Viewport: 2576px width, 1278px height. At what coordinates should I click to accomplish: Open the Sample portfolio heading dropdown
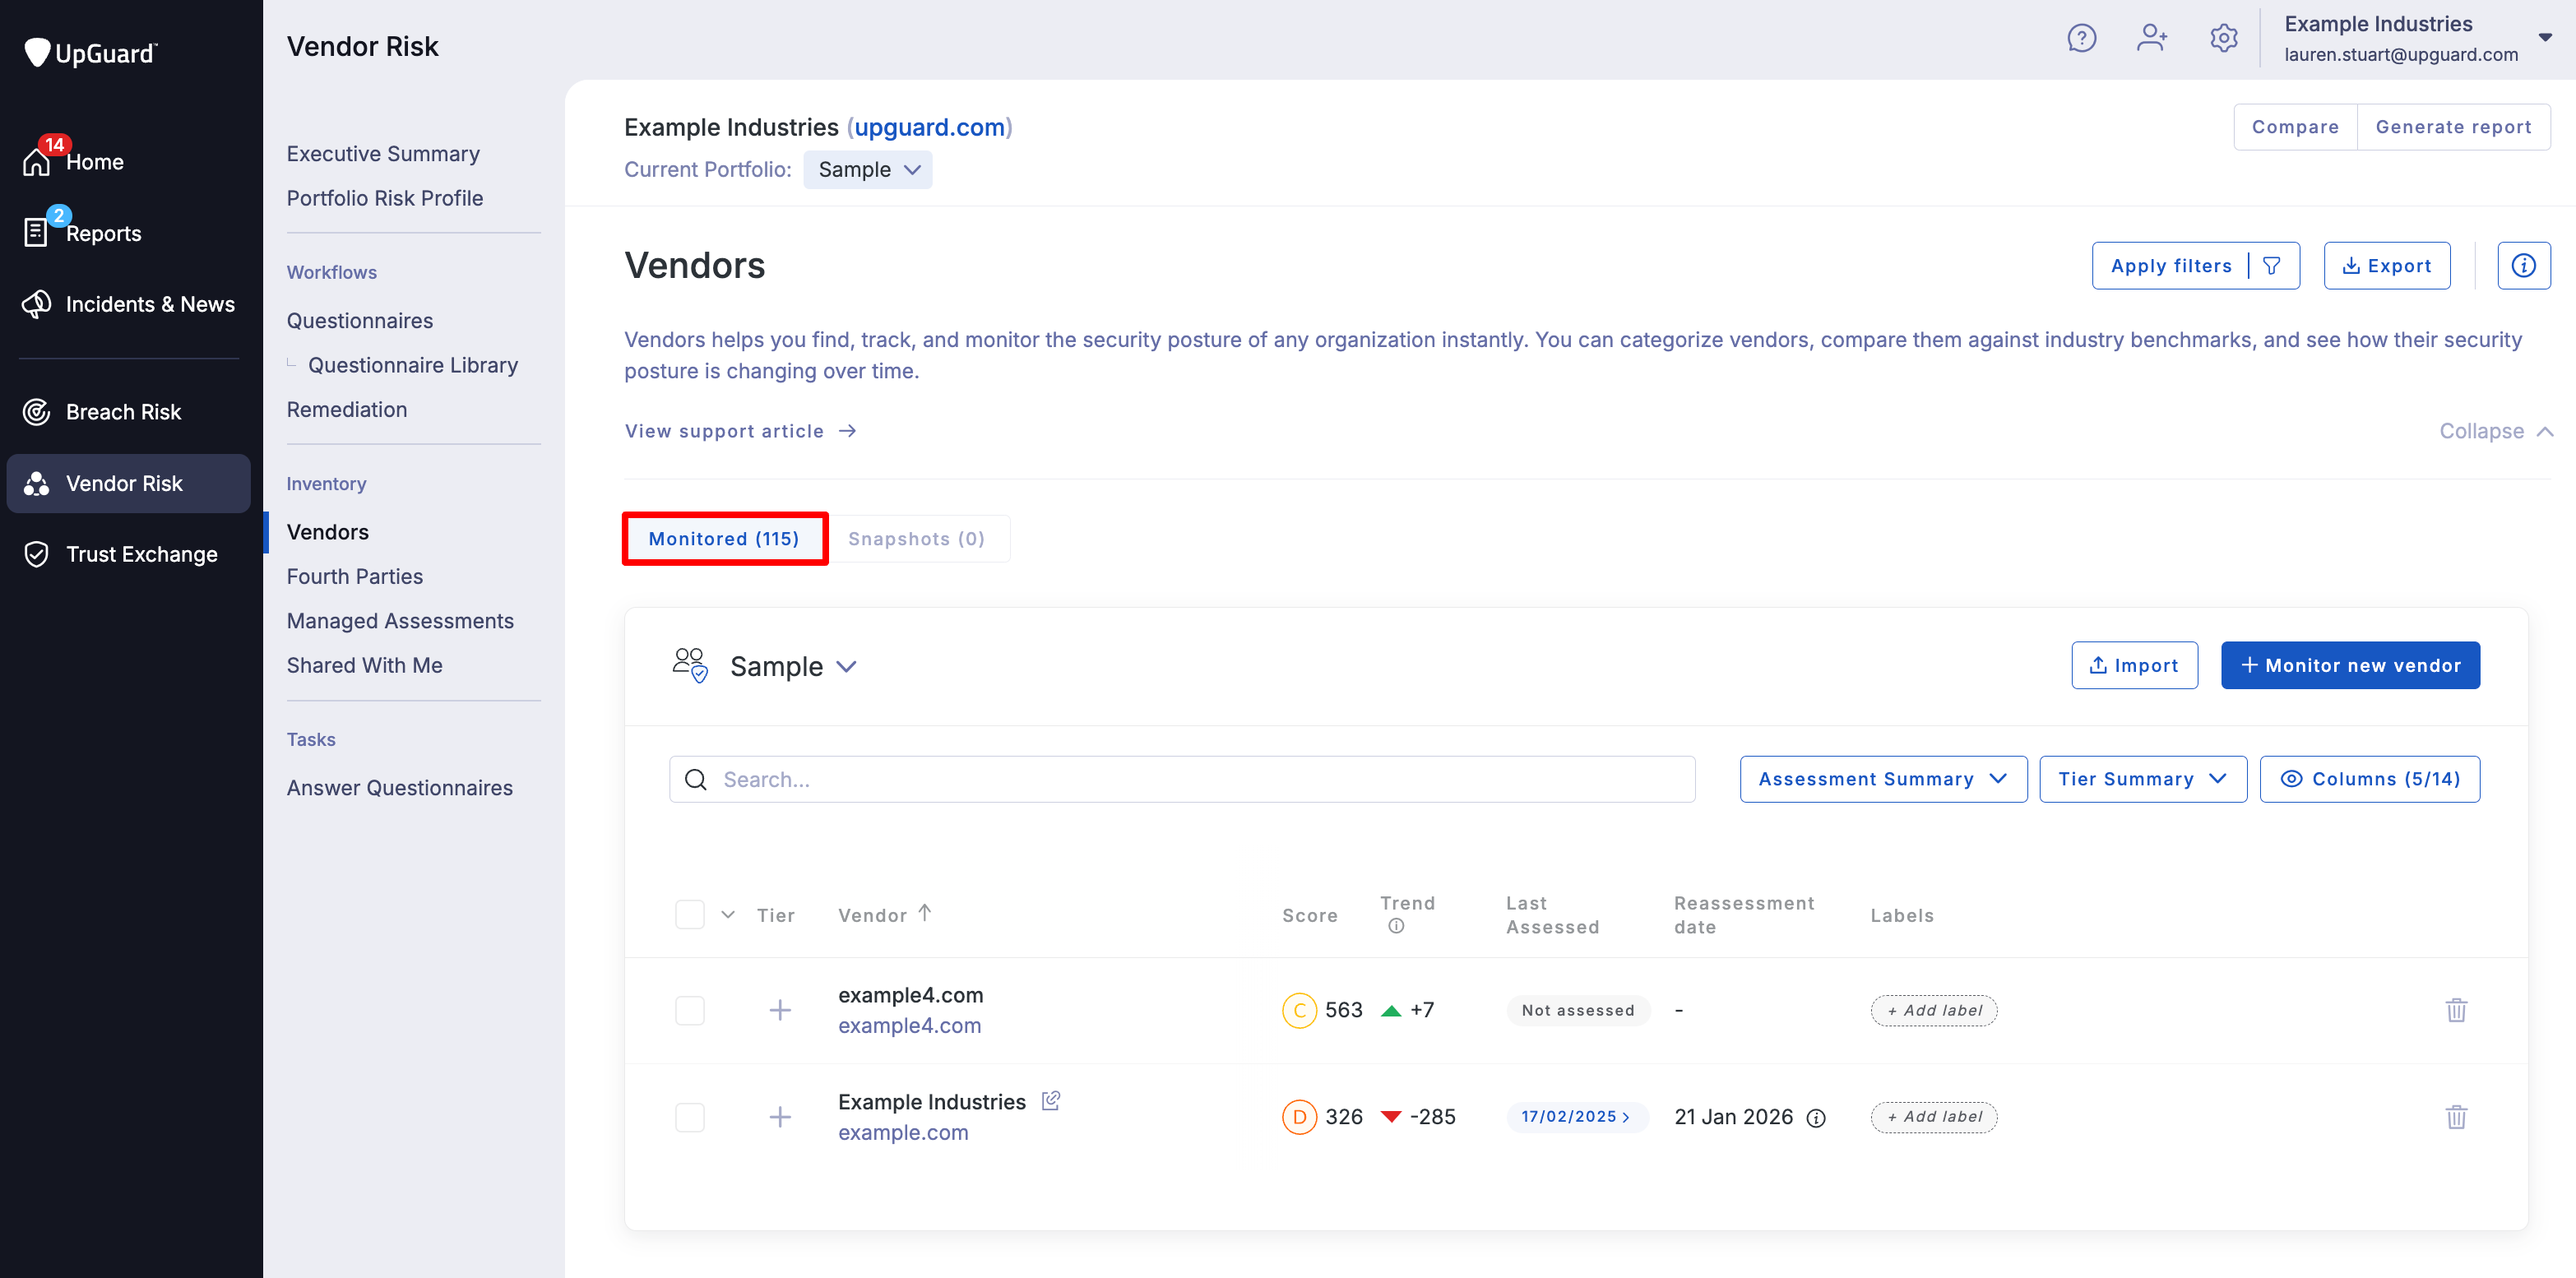click(x=793, y=666)
